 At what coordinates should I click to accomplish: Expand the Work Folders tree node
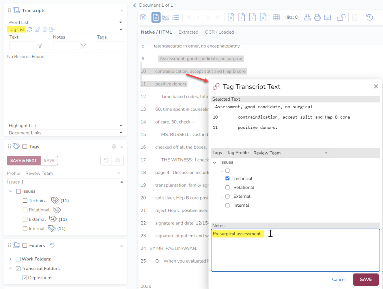point(10,259)
